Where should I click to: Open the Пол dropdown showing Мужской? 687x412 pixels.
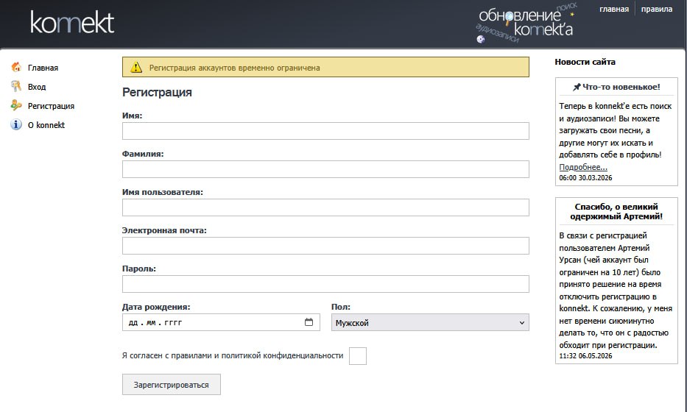(x=430, y=322)
